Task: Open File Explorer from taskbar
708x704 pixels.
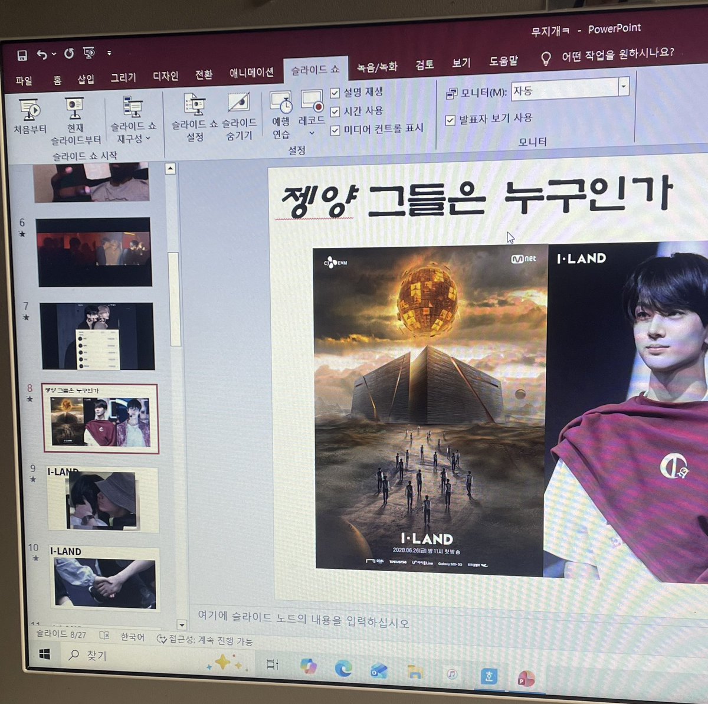Action: (415, 672)
